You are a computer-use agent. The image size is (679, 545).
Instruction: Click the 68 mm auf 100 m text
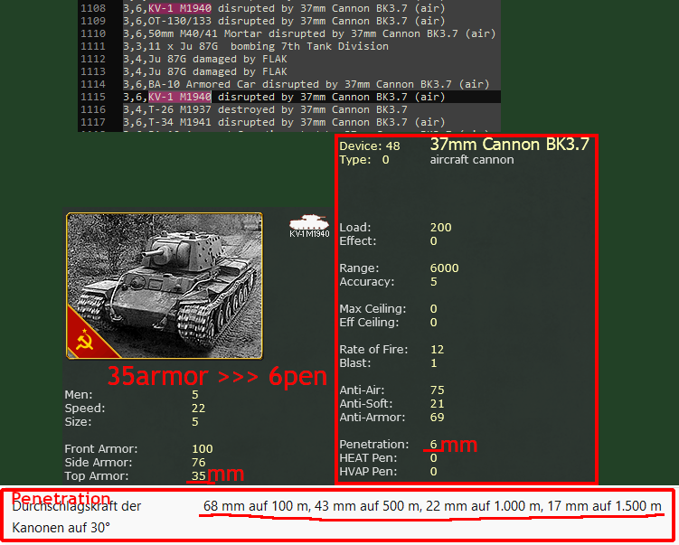tap(257, 506)
